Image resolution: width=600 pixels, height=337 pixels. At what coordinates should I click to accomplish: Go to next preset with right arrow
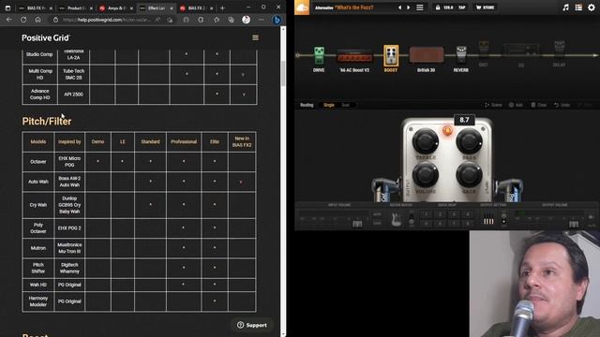click(409, 7)
